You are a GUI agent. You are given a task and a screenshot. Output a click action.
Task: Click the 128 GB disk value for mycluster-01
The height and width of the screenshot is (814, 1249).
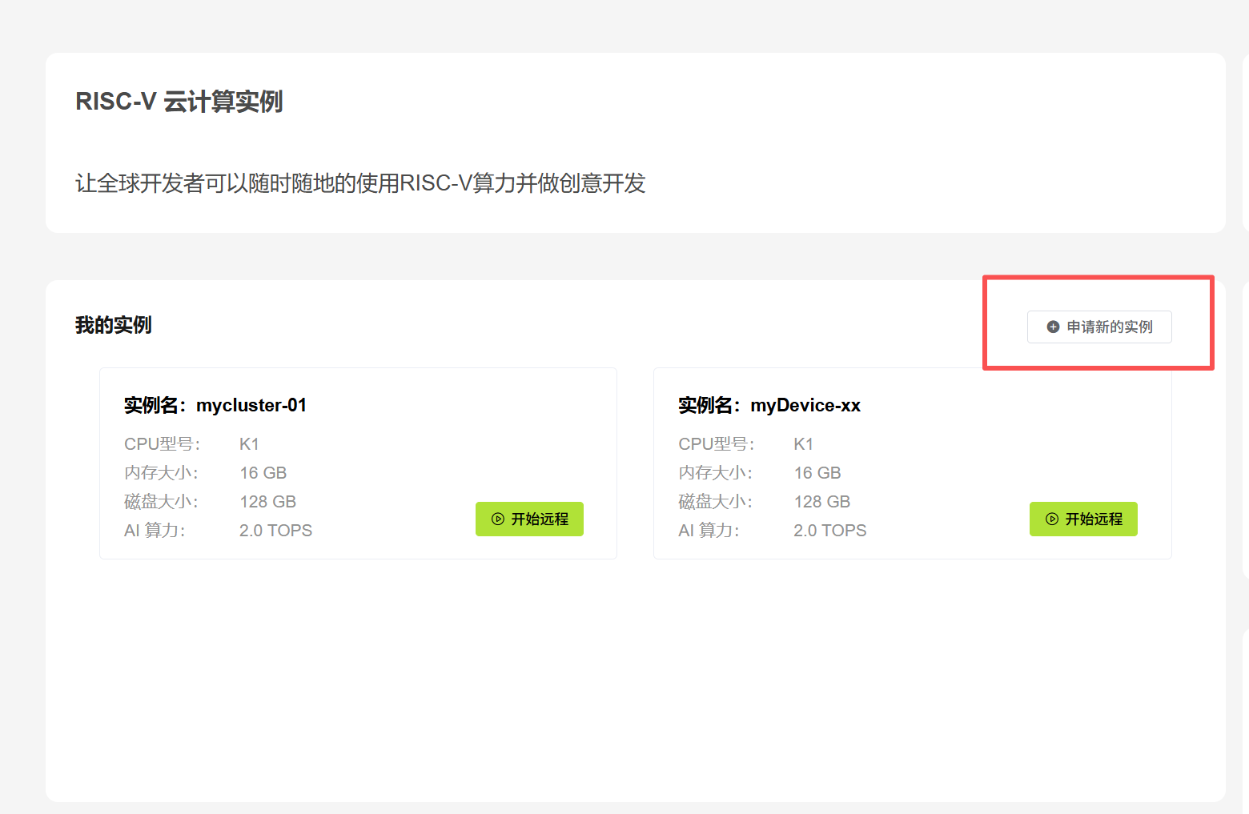tap(267, 502)
